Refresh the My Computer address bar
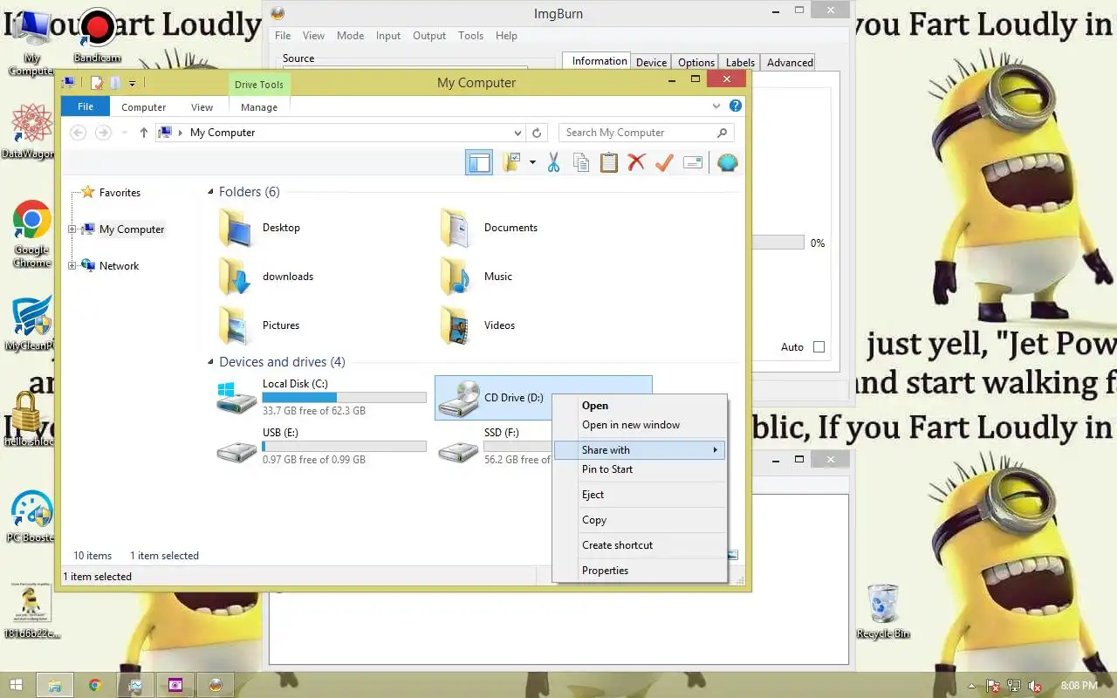The width and height of the screenshot is (1117, 698). point(537,133)
